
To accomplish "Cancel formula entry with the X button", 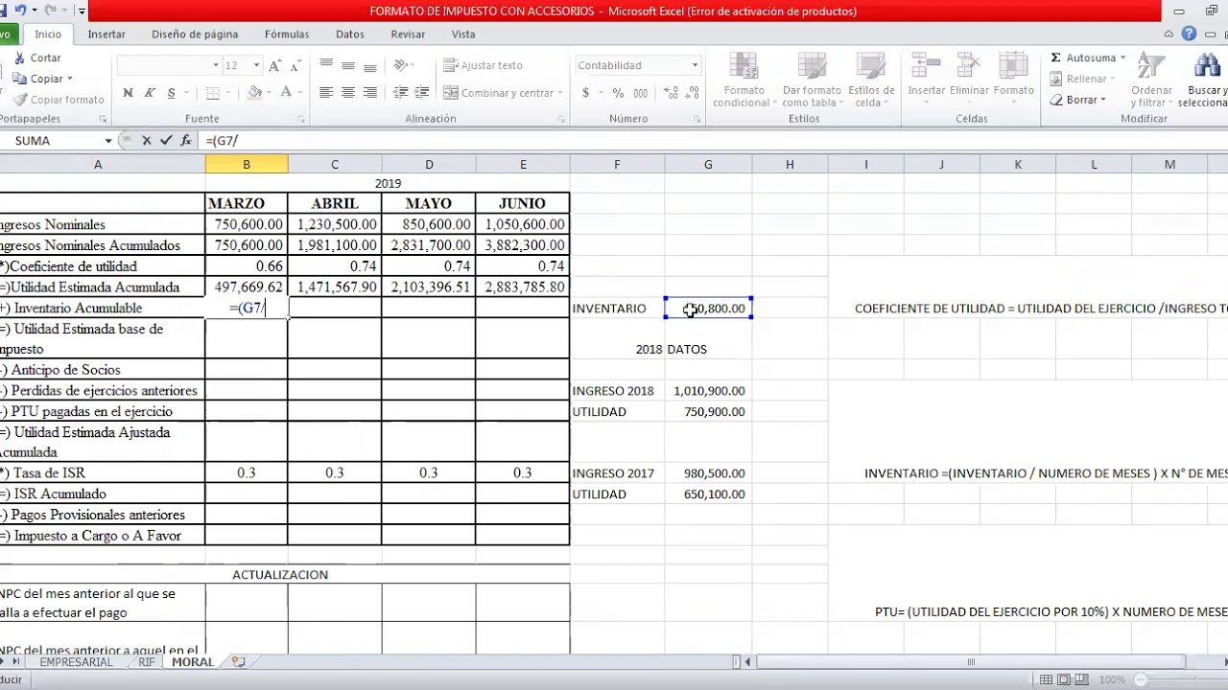I will tap(147, 140).
